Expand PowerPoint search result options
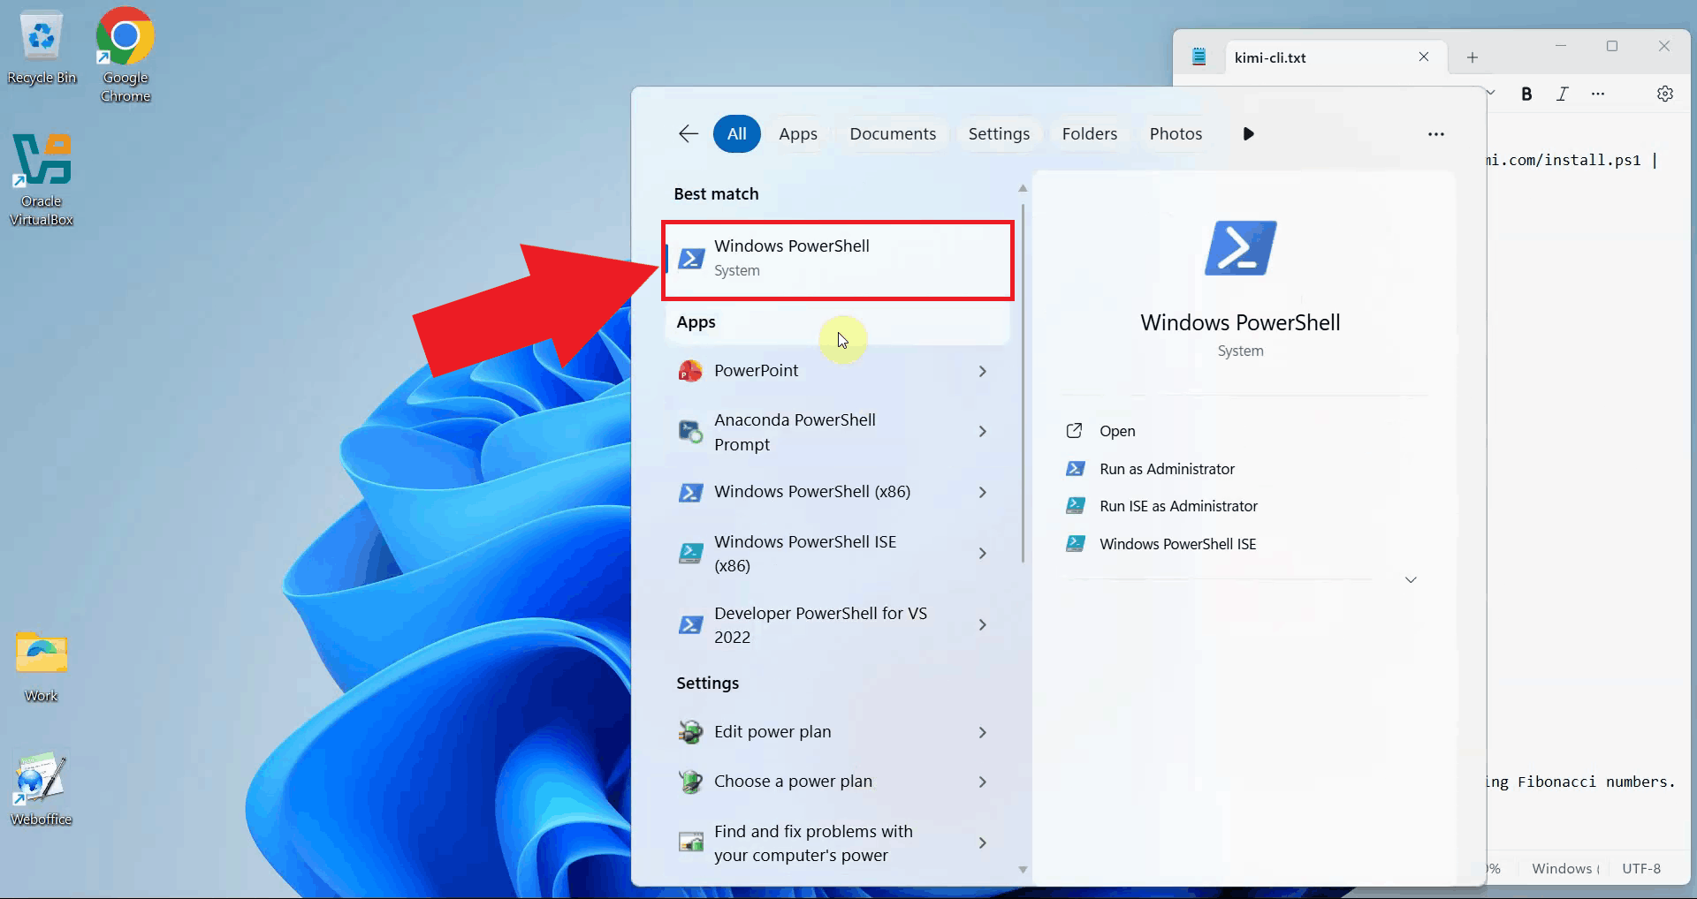The image size is (1697, 899). pos(982,371)
